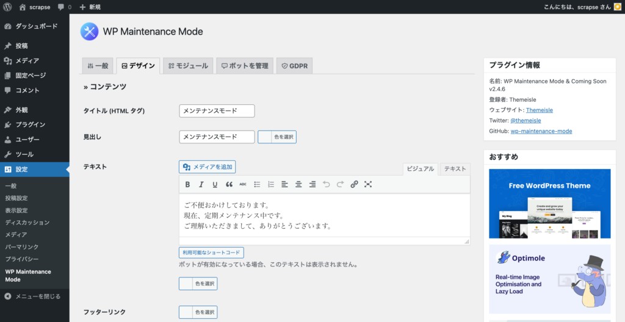Click the undo arrow in editor
The width and height of the screenshot is (625, 322).
pyautogui.click(x=327, y=185)
